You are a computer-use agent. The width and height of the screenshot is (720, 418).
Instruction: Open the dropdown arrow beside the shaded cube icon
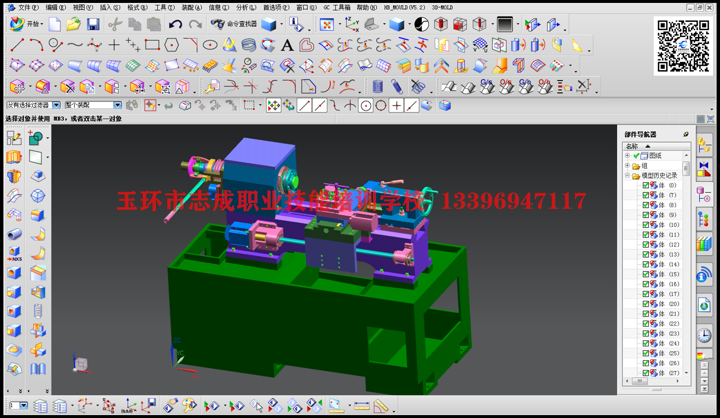pos(409,24)
